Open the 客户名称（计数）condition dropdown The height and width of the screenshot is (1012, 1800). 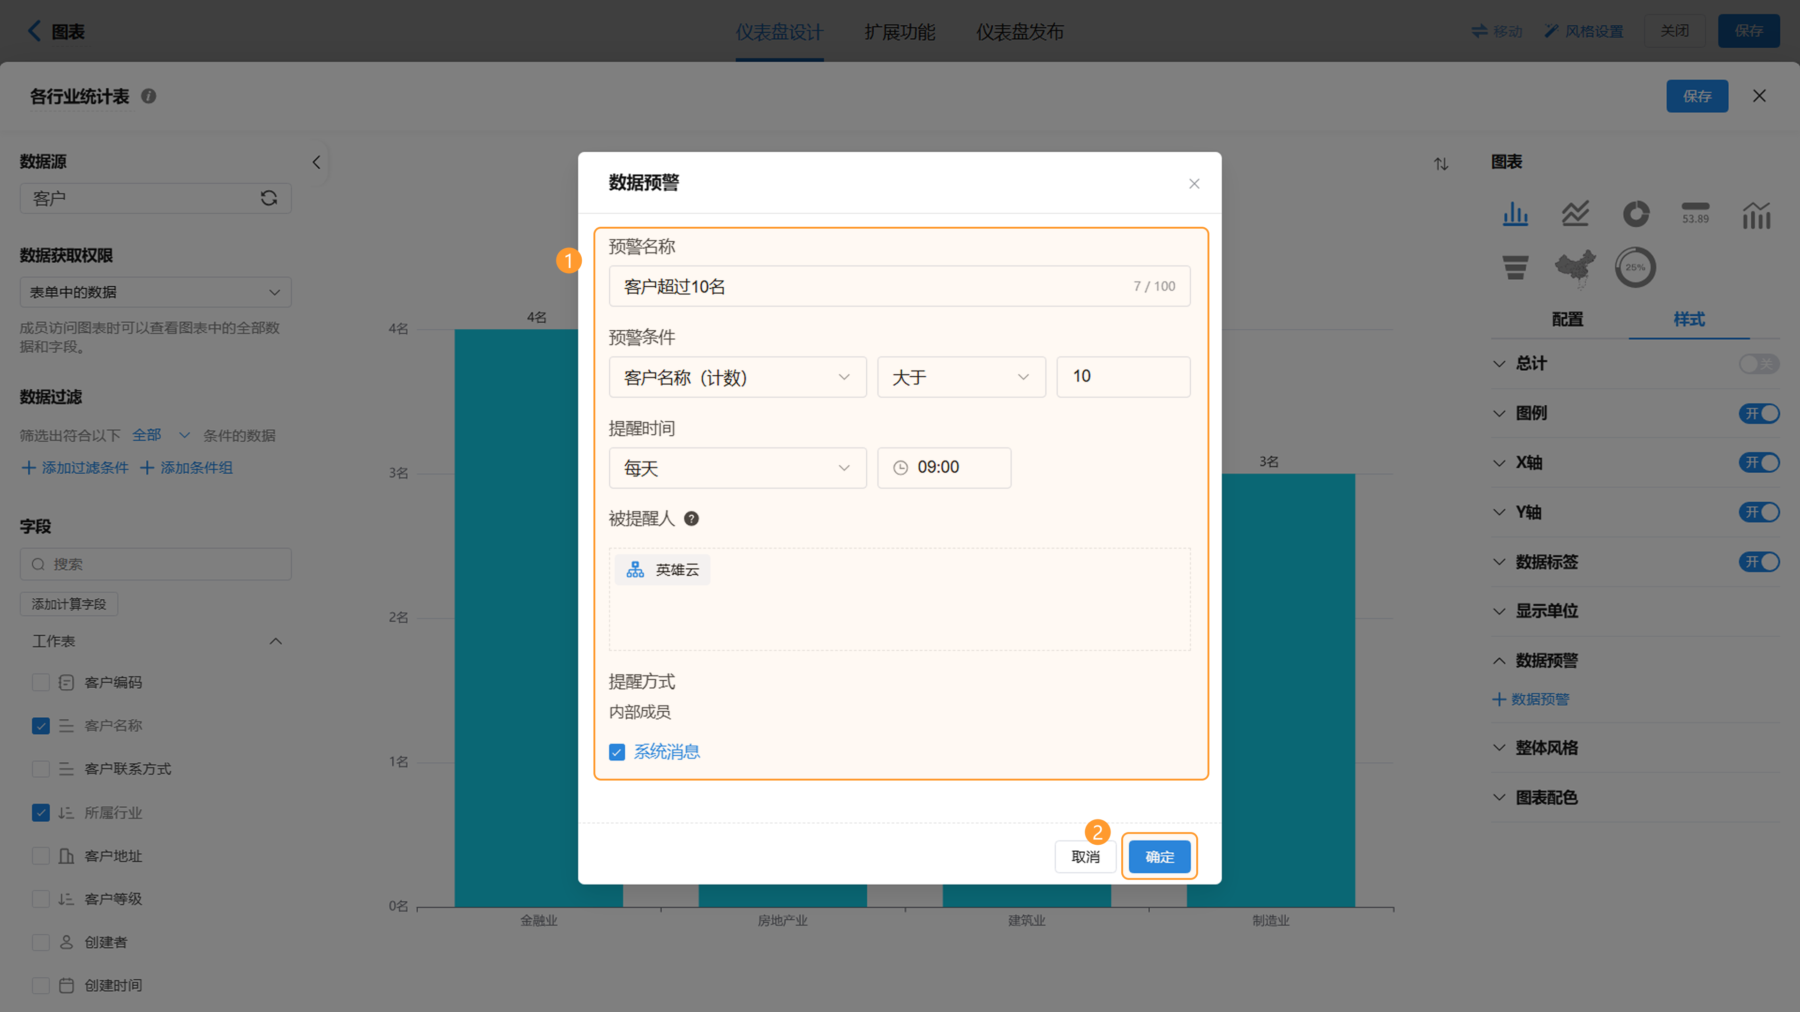tap(737, 377)
